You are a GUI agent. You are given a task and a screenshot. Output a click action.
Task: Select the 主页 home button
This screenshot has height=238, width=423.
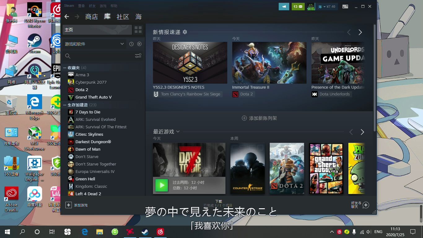tap(97, 30)
